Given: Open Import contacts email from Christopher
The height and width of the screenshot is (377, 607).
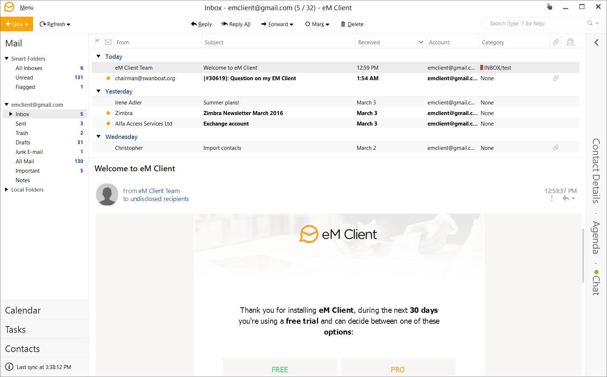Looking at the screenshot, I should tap(336, 148).
